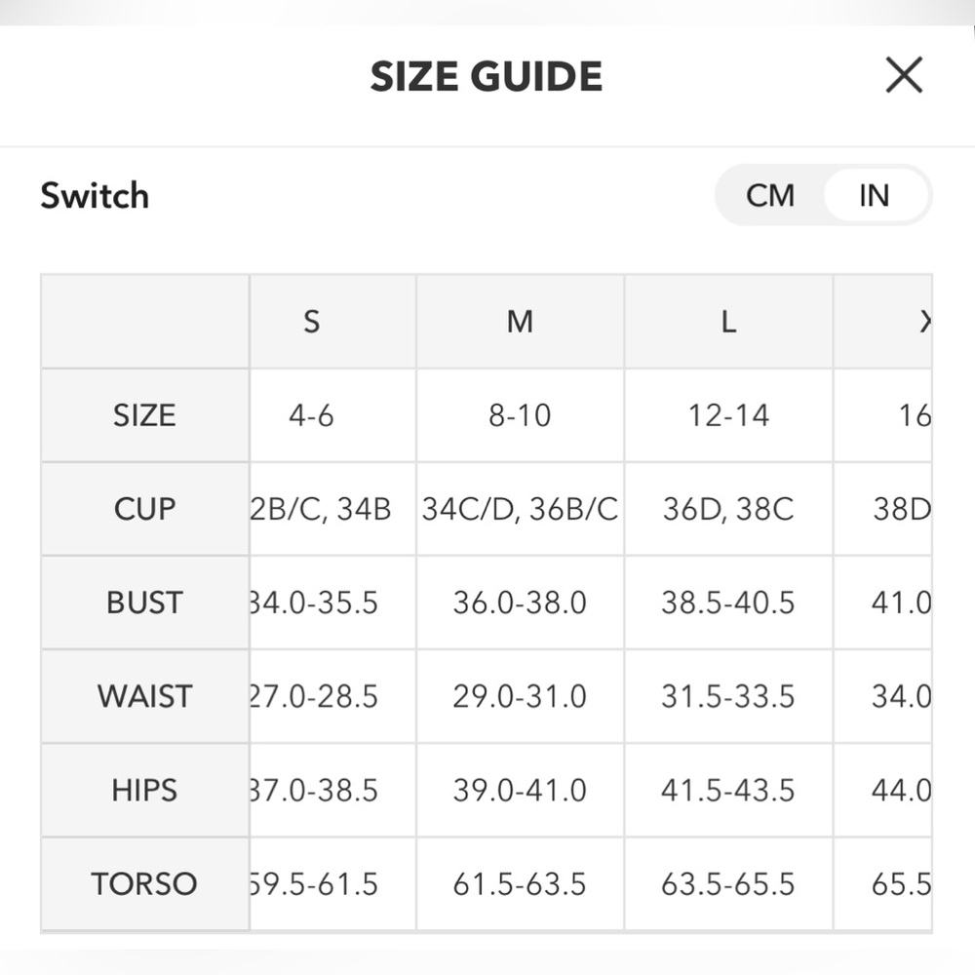This screenshot has width=975, height=975.
Task: Click the 8-10 size cell
Action: [x=520, y=414]
